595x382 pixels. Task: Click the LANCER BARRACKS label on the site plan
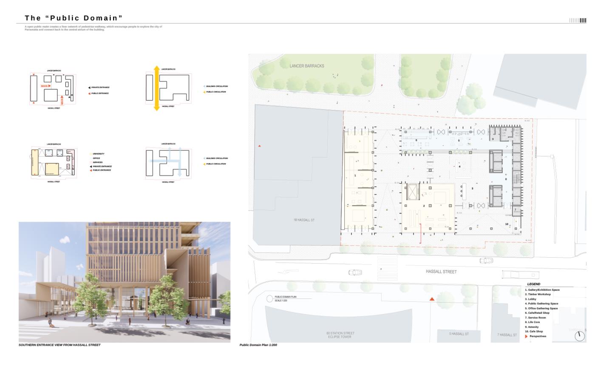tap(306, 66)
